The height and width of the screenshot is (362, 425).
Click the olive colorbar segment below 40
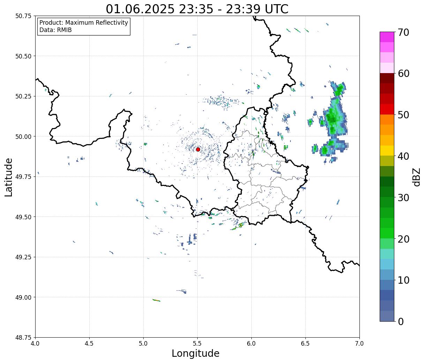tap(387, 161)
